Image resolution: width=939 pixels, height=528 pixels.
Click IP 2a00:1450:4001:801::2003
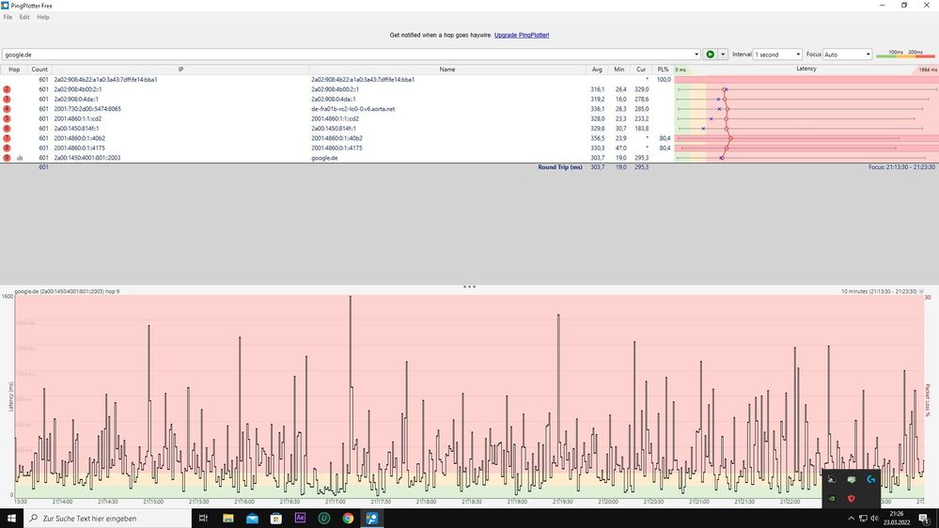click(86, 158)
